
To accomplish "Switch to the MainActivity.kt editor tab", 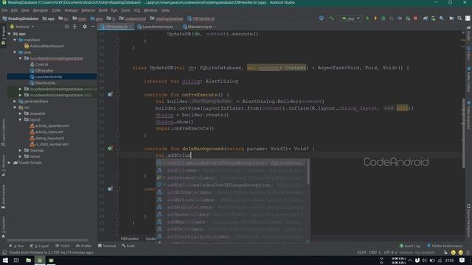I will [200, 26].
